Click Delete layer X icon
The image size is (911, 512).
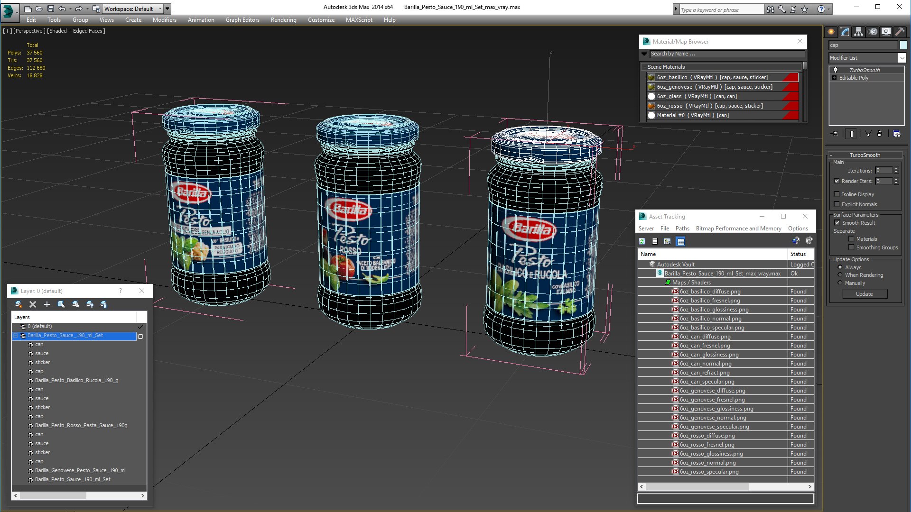pyautogui.click(x=33, y=304)
